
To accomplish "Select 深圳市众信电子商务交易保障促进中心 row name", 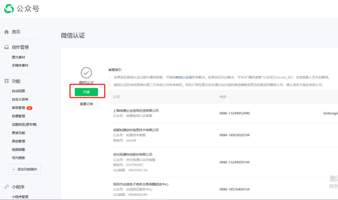I will (141, 184).
